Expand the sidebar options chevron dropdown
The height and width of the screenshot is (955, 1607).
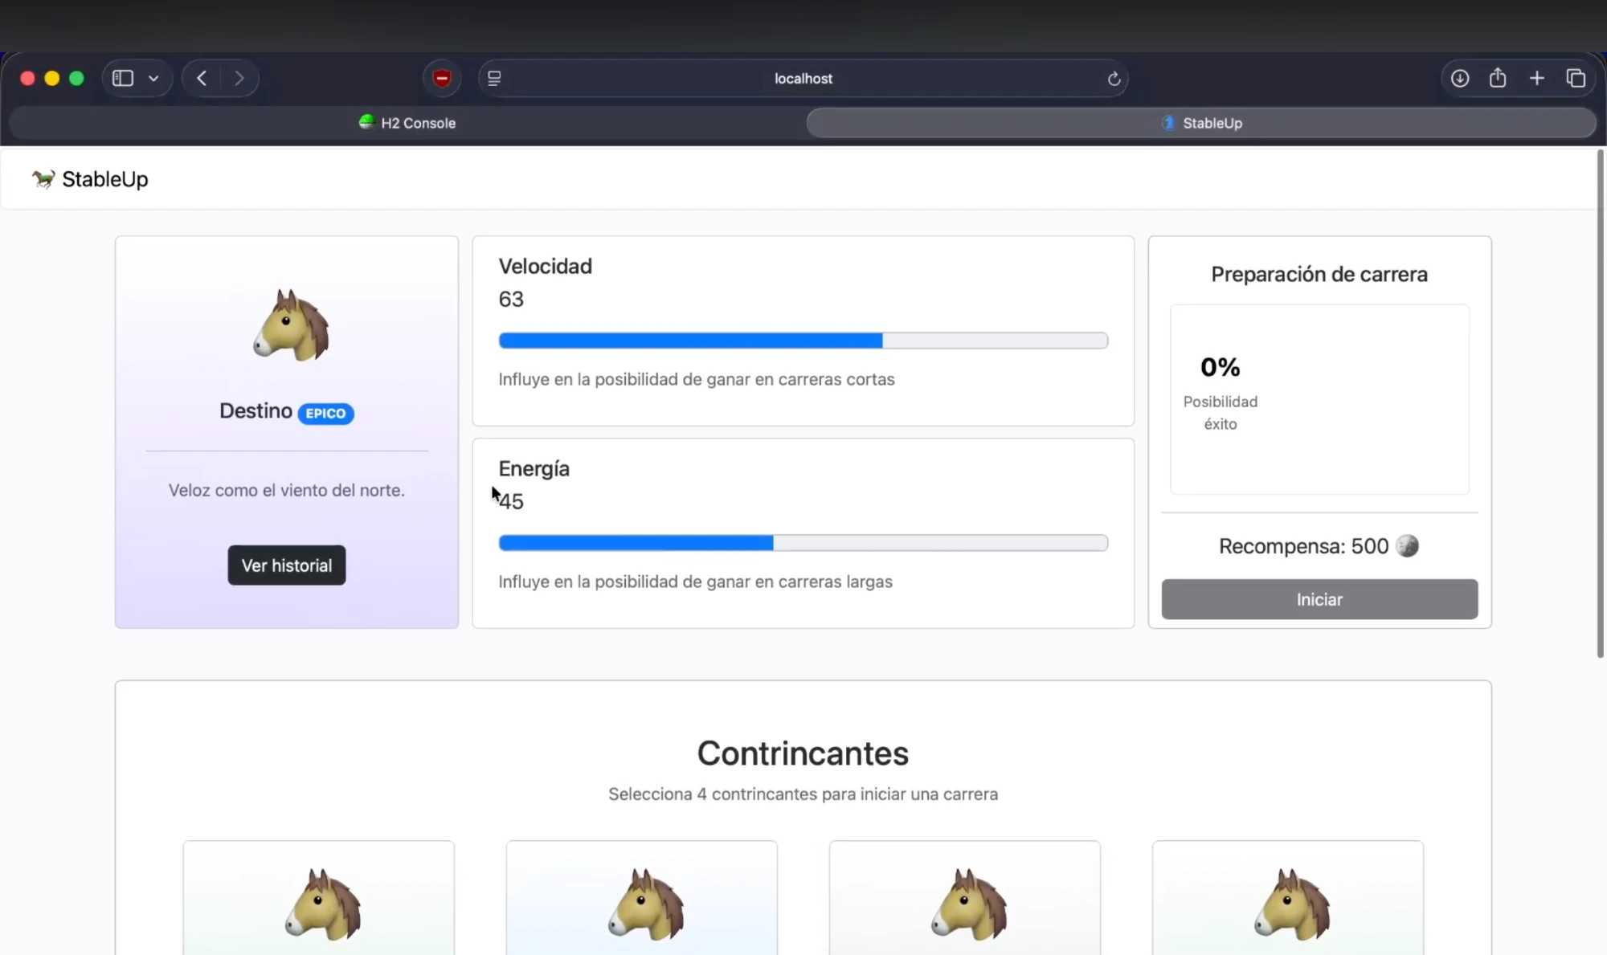click(x=153, y=78)
